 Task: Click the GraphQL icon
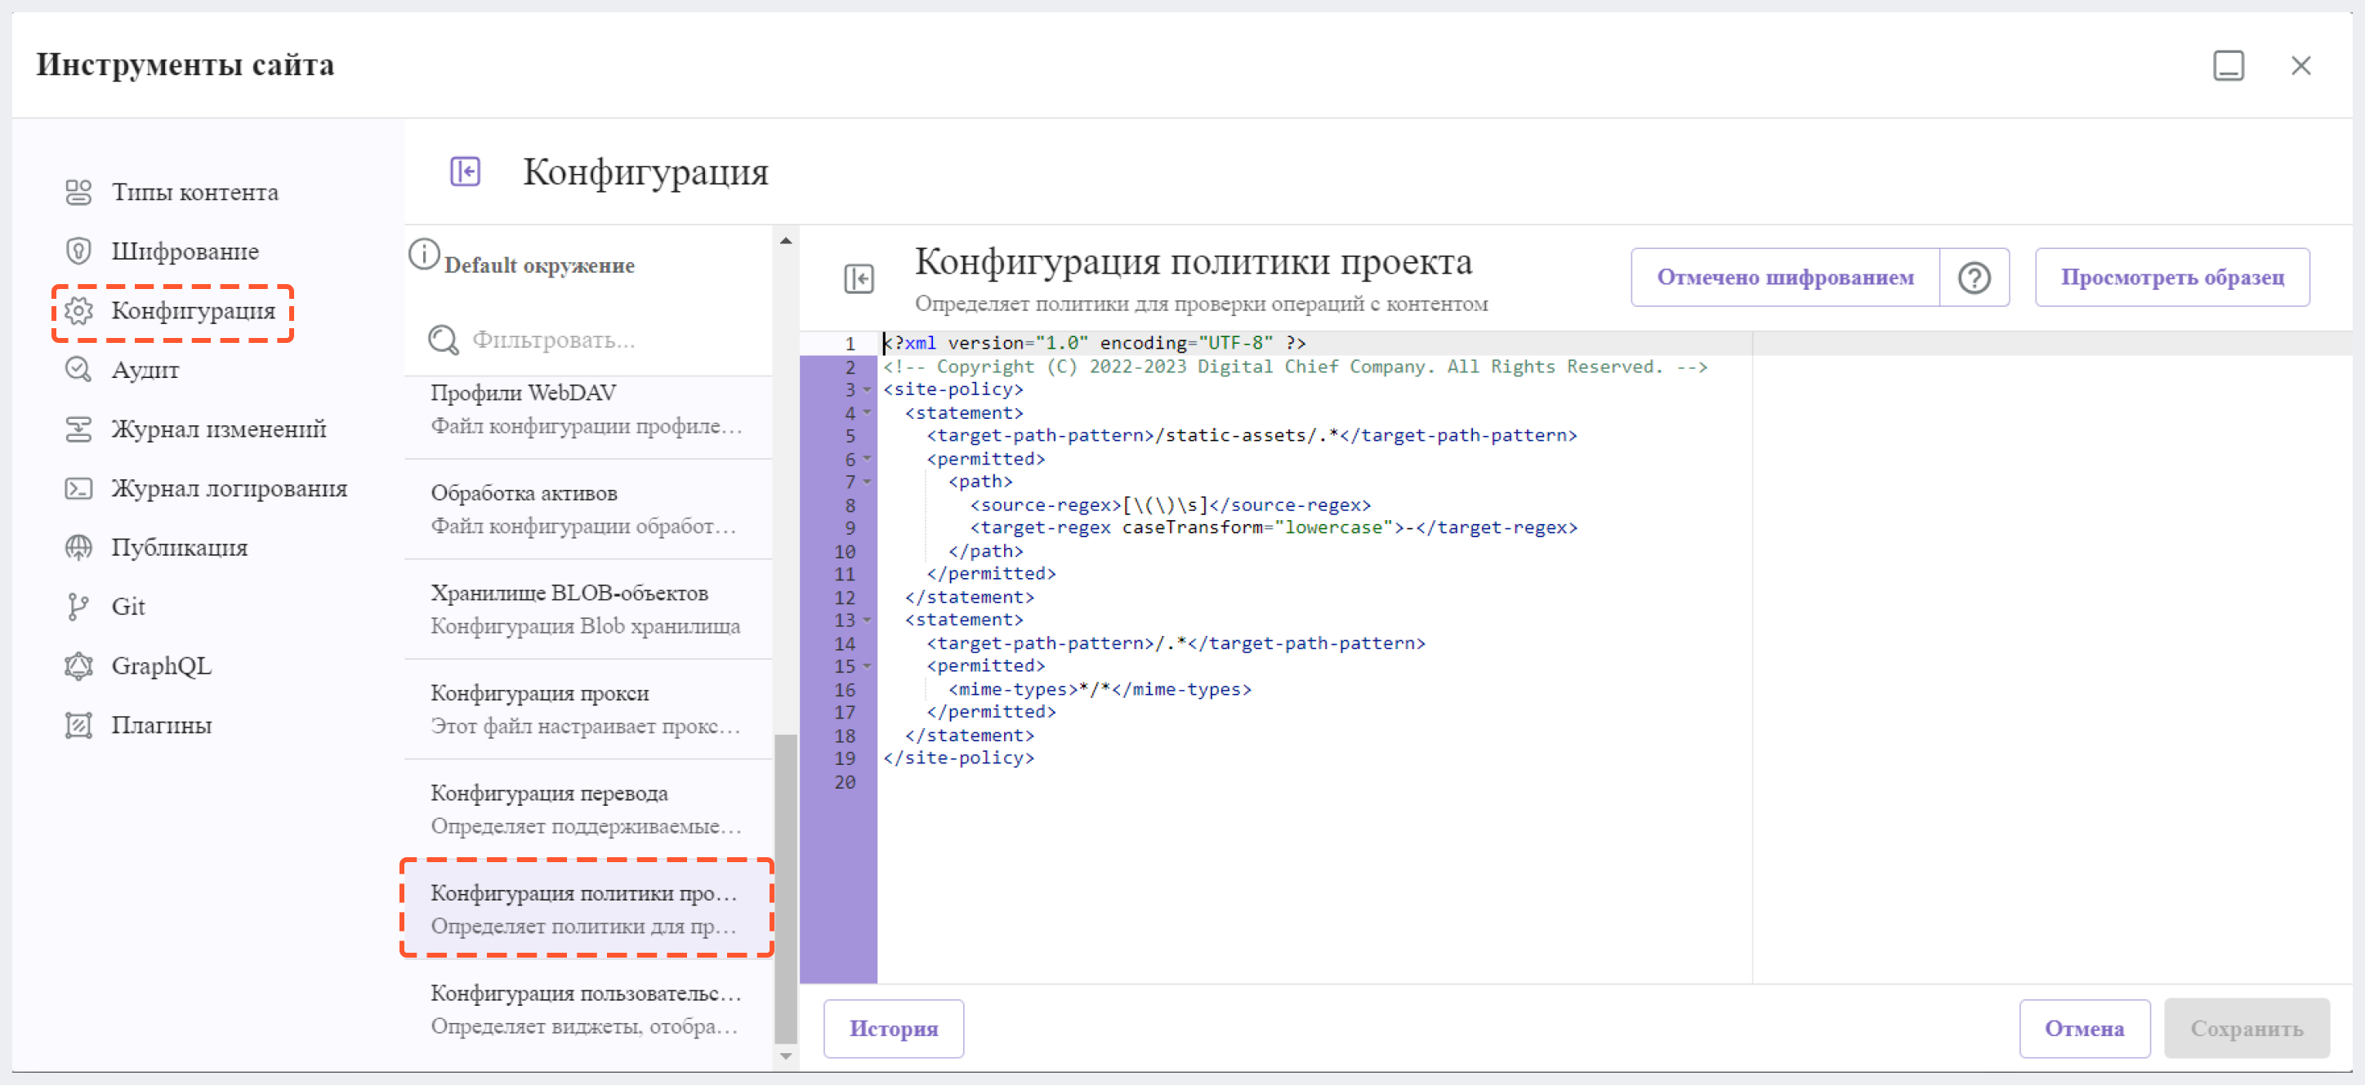[x=79, y=666]
